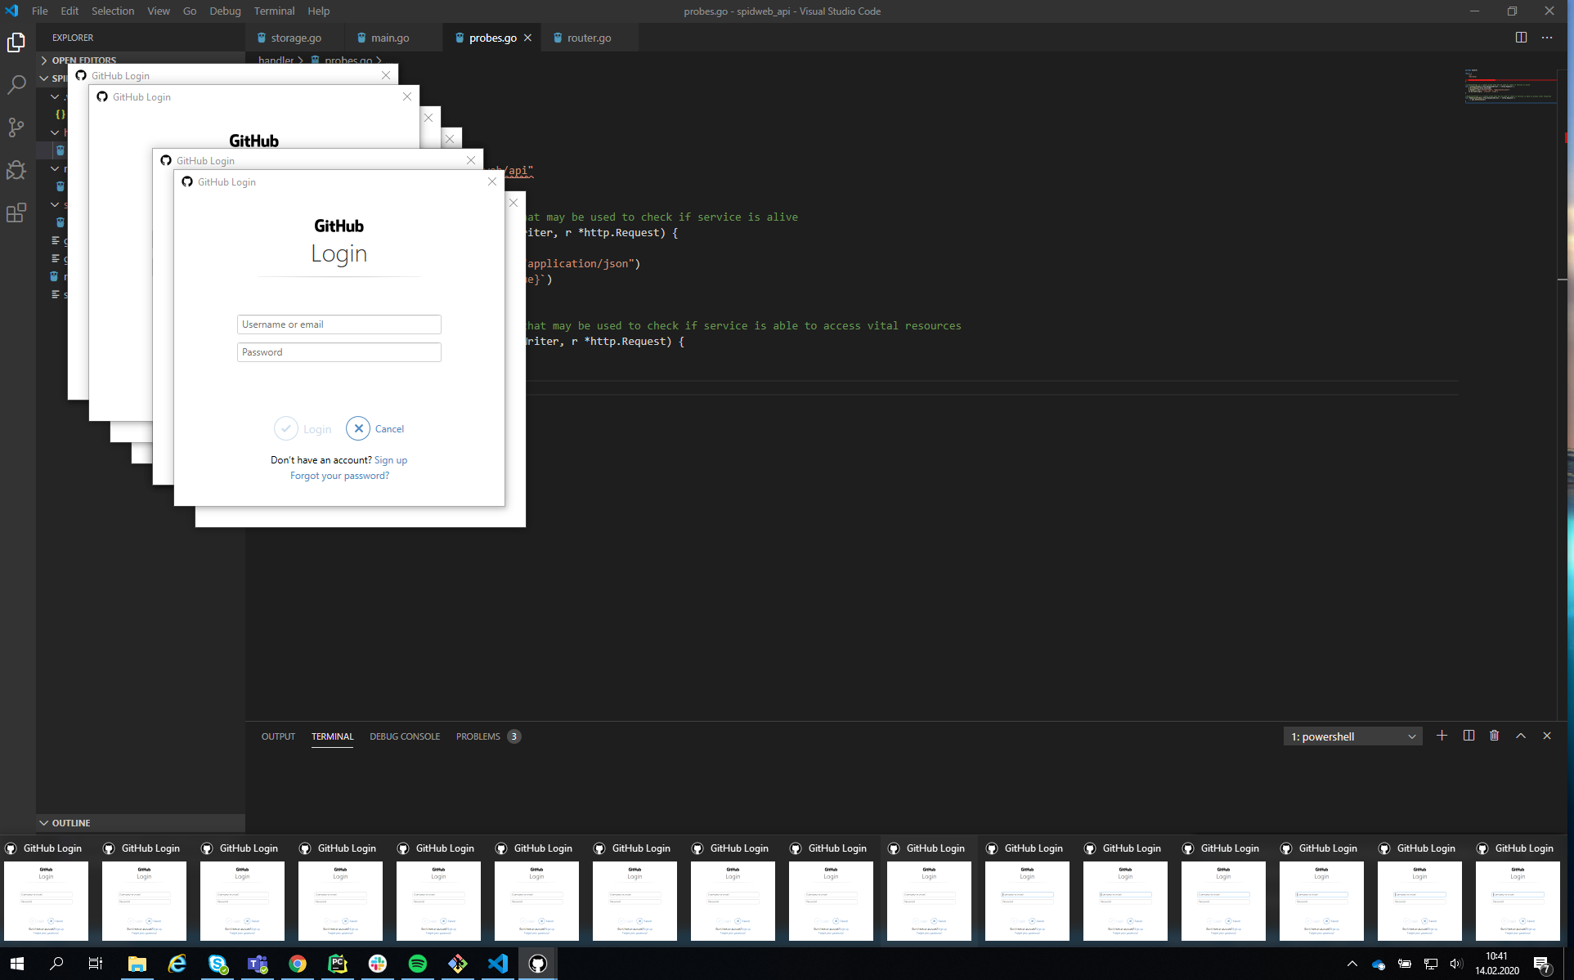Open the Extensions view icon
The width and height of the screenshot is (1574, 980).
point(16,213)
